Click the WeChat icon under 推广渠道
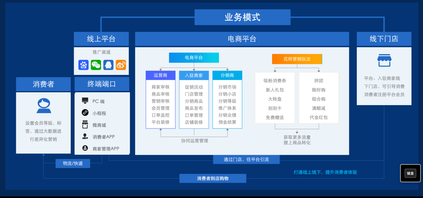This screenshot has width=423, height=198. coord(96,65)
